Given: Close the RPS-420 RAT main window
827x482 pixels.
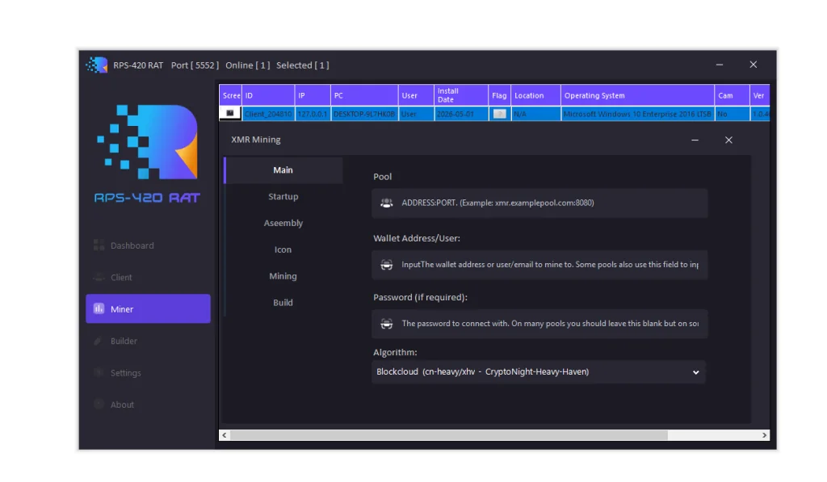Looking at the screenshot, I should pyautogui.click(x=754, y=65).
